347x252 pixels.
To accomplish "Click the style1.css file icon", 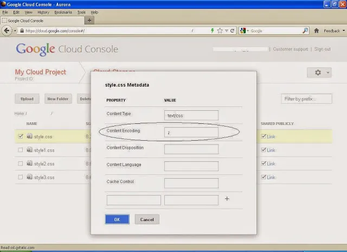I will tap(29, 149).
